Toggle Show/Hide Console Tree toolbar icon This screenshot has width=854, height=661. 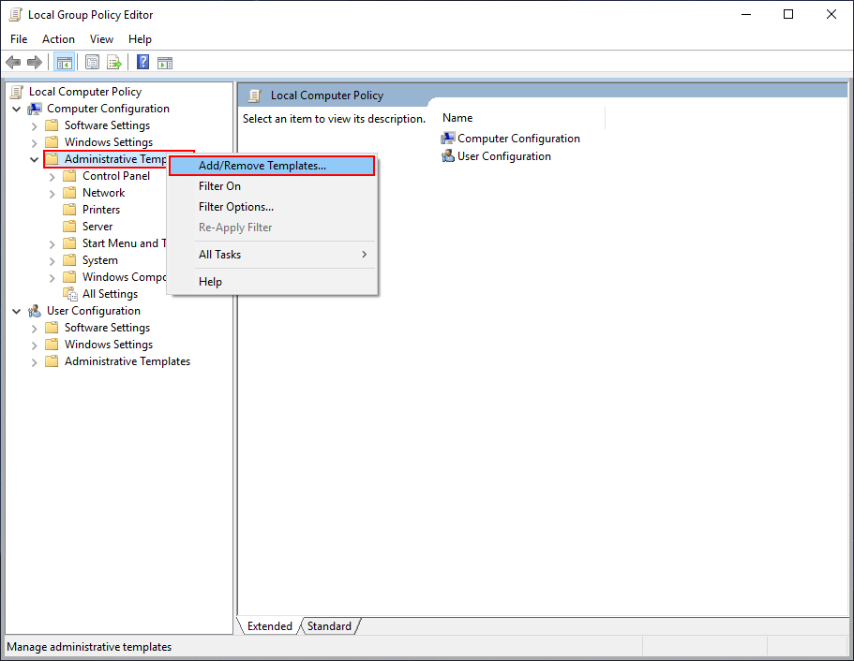click(65, 63)
